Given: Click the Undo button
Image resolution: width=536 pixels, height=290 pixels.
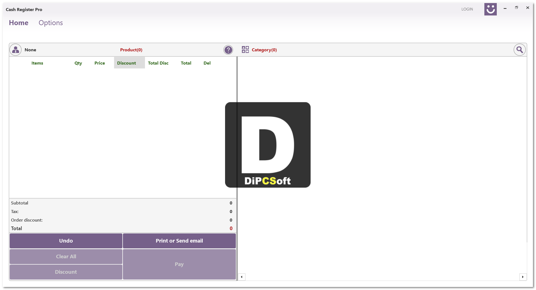Looking at the screenshot, I should pyautogui.click(x=66, y=241).
